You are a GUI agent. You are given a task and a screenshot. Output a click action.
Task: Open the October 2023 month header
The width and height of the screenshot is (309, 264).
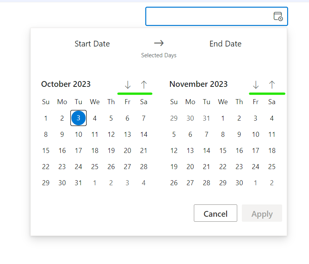[x=66, y=84]
